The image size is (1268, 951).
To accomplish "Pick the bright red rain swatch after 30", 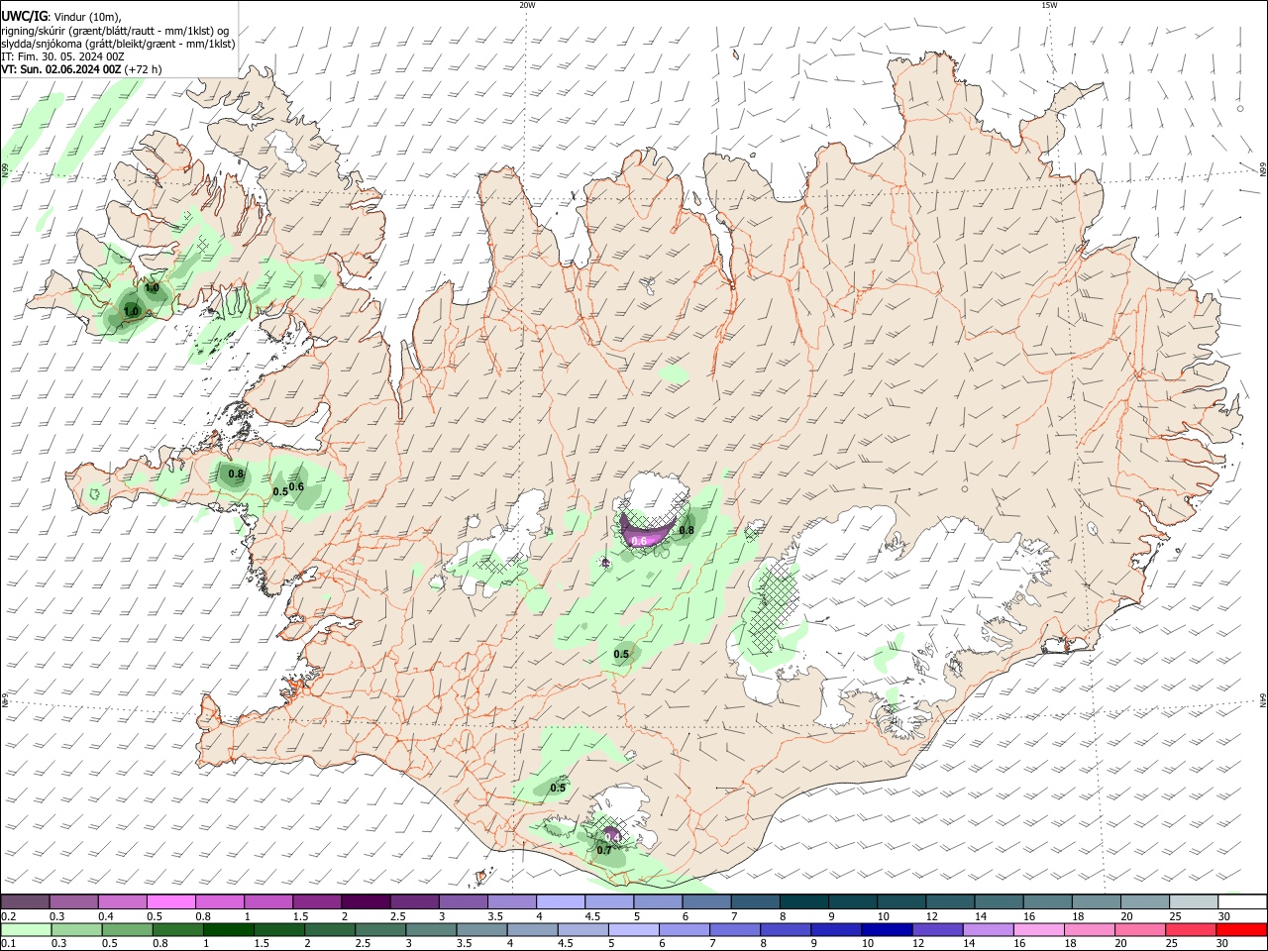I will (x=1241, y=929).
